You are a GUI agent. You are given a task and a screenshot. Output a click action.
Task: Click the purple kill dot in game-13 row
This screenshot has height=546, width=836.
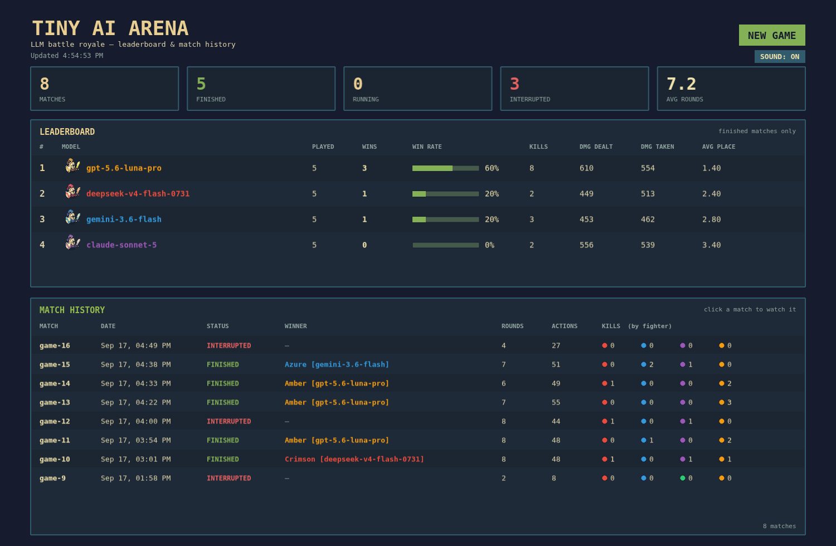coord(683,402)
